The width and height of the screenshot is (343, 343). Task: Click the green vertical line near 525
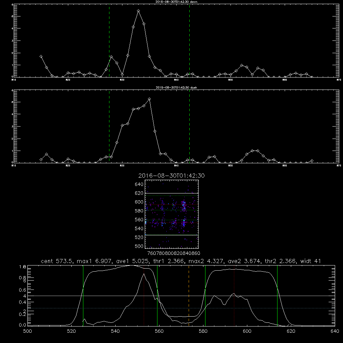83,296
